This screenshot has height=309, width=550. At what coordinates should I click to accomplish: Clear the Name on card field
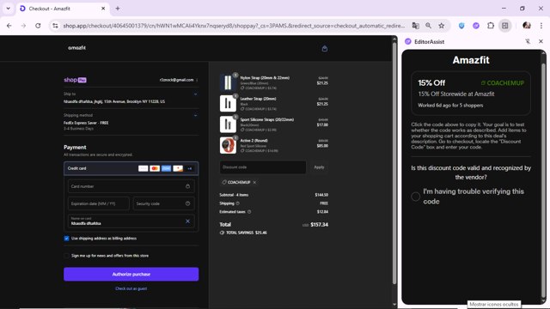187,221
